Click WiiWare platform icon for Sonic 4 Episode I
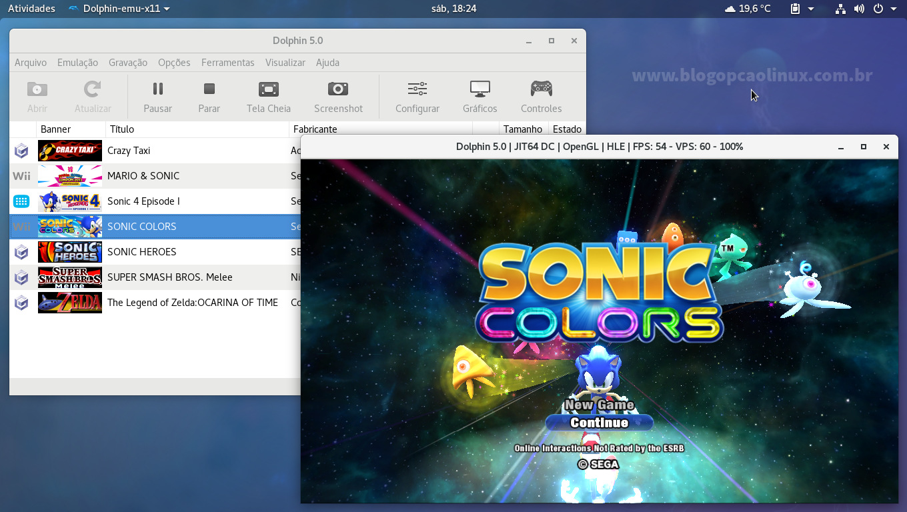 pos(21,201)
